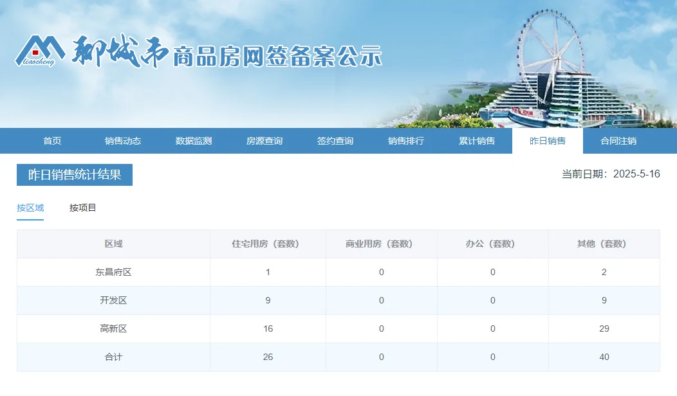Image resolution: width=677 pixels, height=396 pixels.
Task: Open the 数据监测 menu item
Action: click(x=194, y=141)
